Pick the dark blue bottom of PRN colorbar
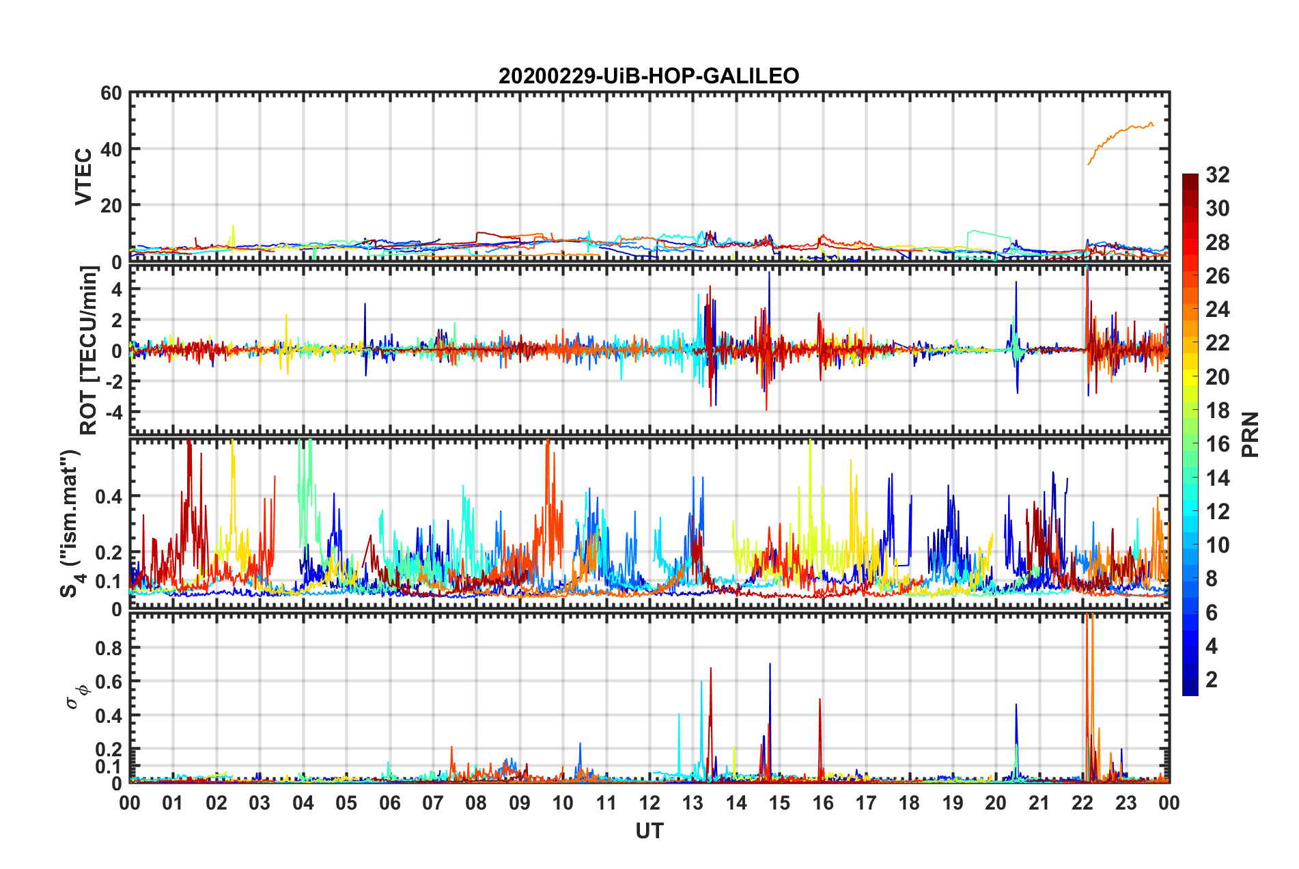This screenshot has height=869, width=1299. (1190, 690)
